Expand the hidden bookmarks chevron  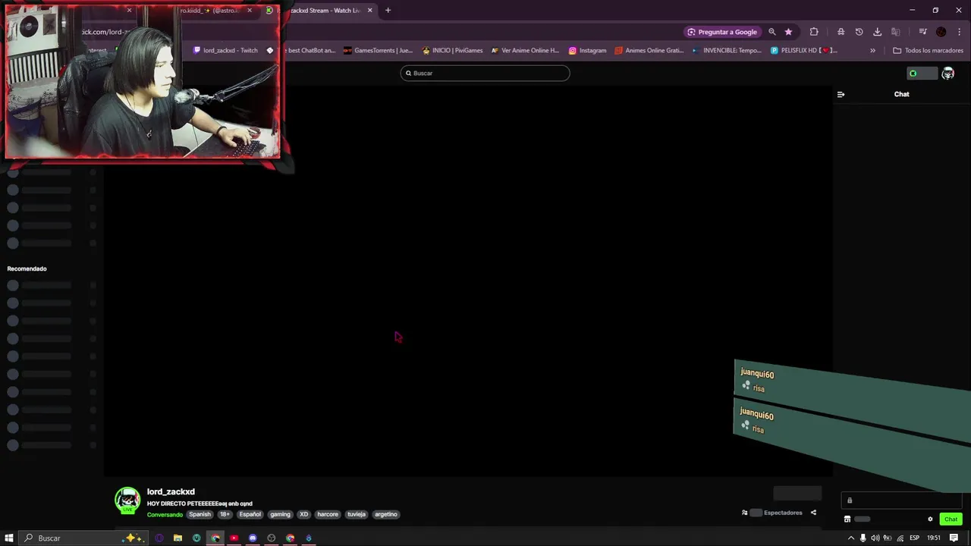pyautogui.click(x=872, y=51)
